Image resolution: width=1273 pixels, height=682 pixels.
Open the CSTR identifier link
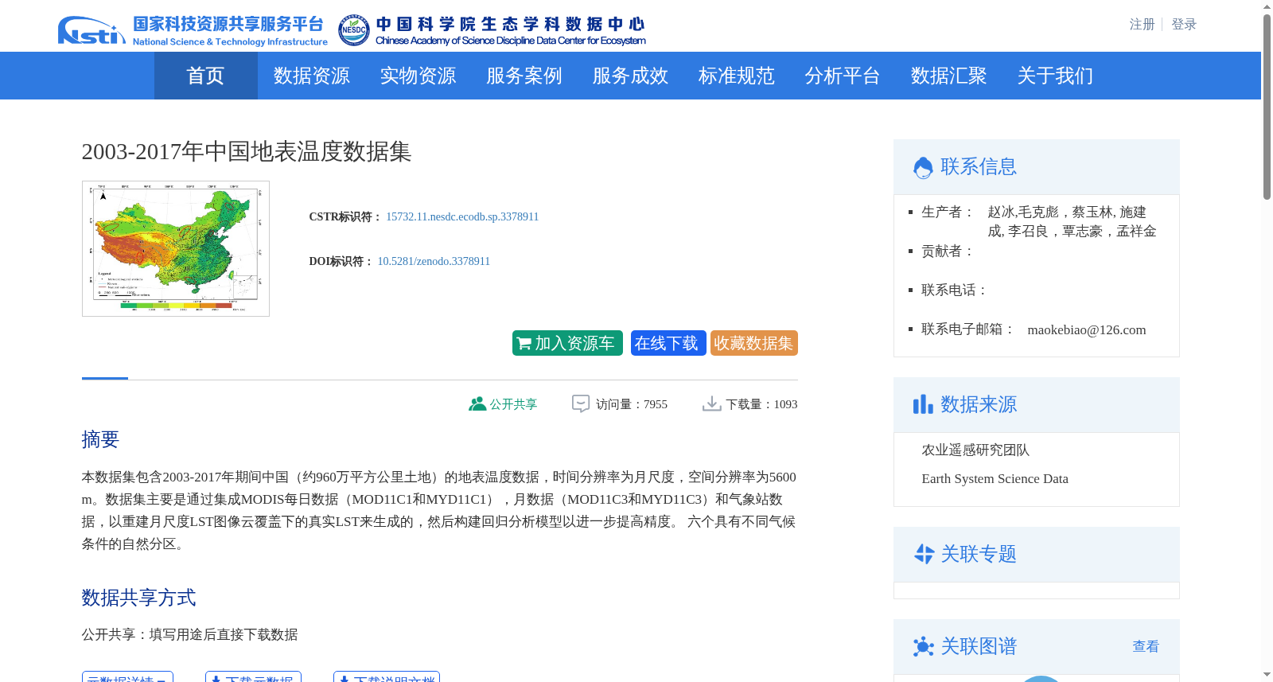(x=462, y=216)
